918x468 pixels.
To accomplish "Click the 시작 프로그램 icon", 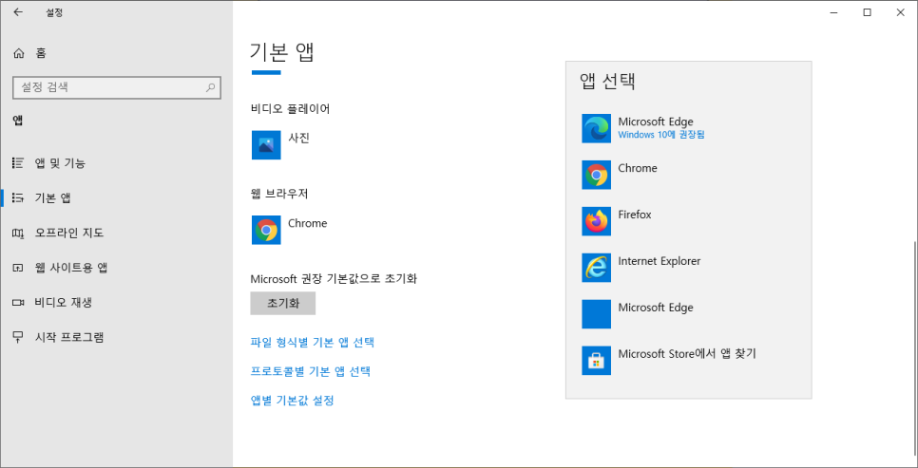I will pos(18,338).
